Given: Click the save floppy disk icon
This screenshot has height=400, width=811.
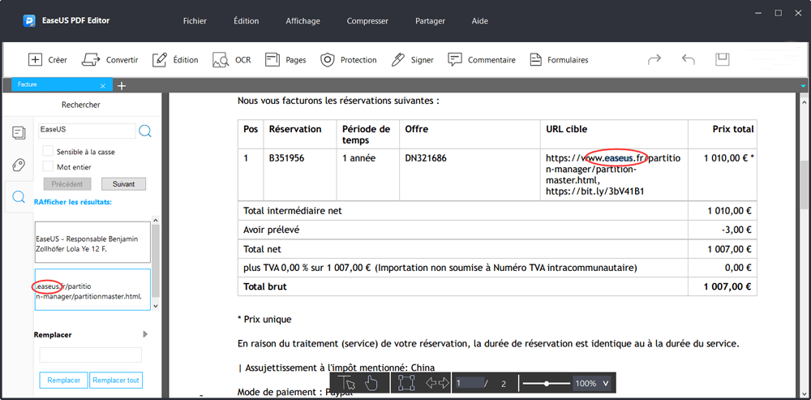Looking at the screenshot, I should [x=722, y=59].
